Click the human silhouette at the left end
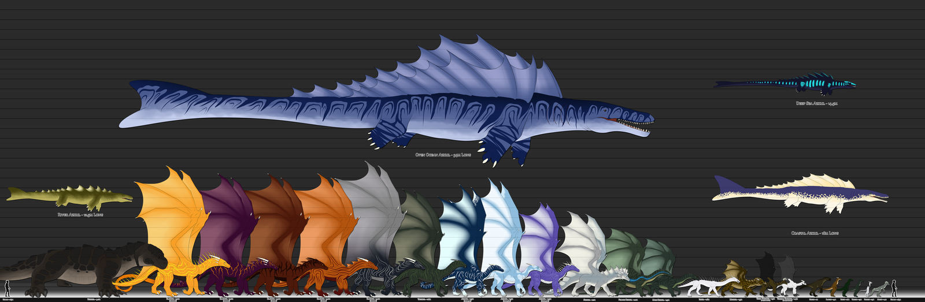Image resolution: width=925 pixels, height=302 pixels. (7, 288)
